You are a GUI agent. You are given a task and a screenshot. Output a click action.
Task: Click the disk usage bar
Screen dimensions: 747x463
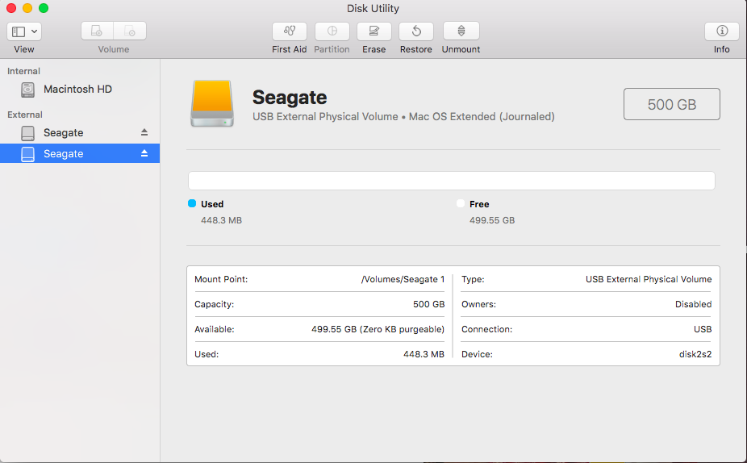452,181
